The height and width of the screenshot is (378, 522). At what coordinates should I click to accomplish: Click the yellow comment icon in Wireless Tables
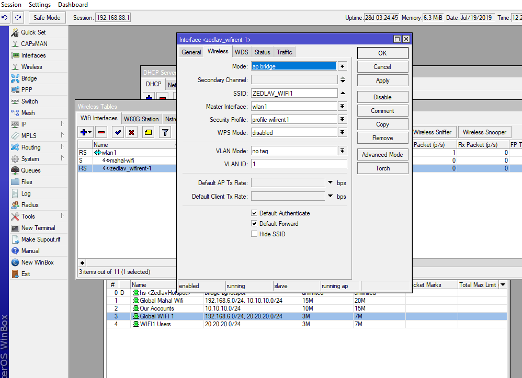148,132
